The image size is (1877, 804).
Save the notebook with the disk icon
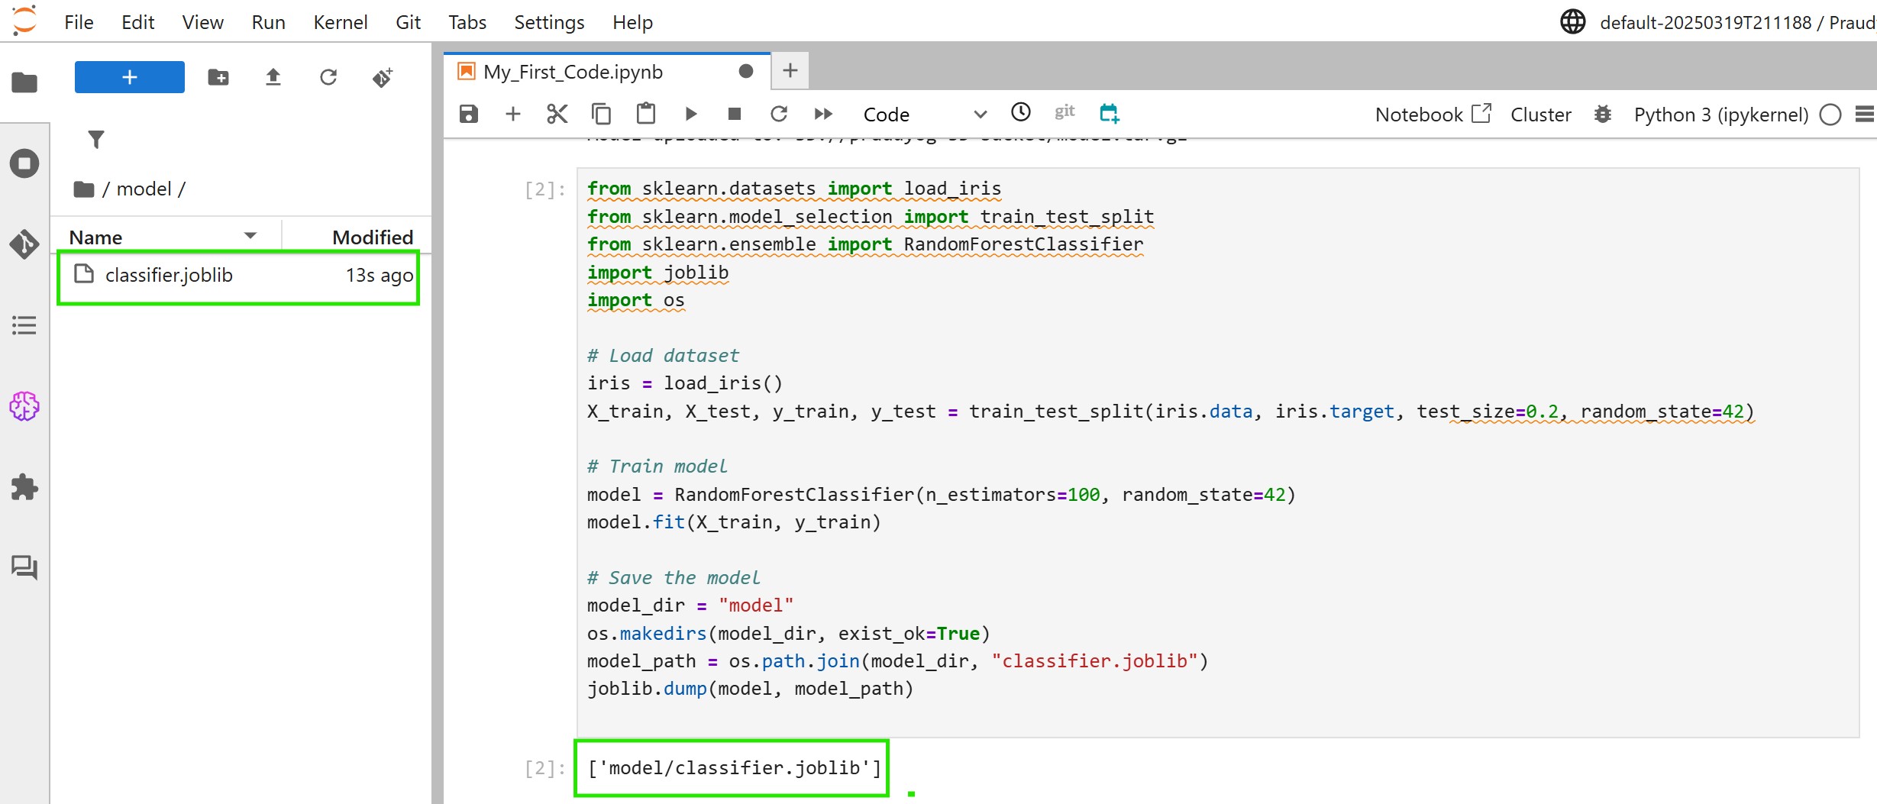[468, 115]
